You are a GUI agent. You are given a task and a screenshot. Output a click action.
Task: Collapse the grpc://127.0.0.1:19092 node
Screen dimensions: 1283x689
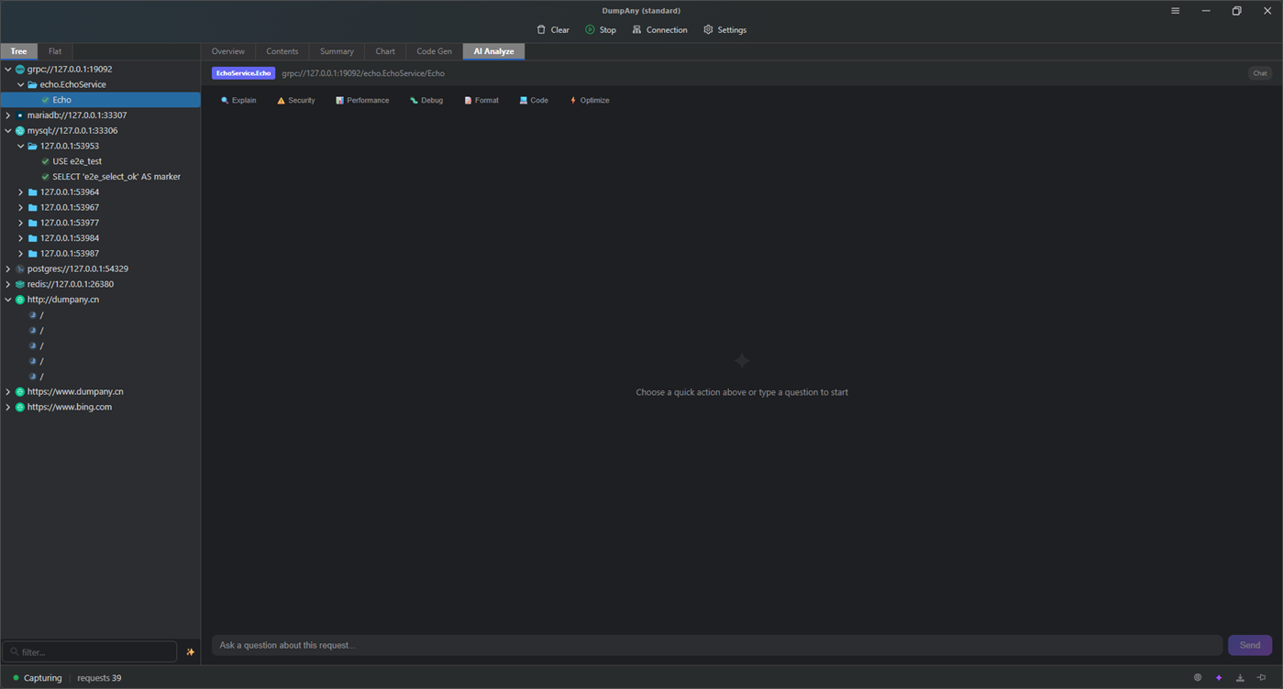coord(8,70)
